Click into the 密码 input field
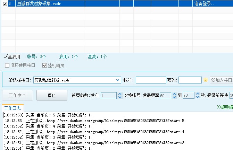Image resolution: width=233 pixels, height=150 pixels. [190, 80]
